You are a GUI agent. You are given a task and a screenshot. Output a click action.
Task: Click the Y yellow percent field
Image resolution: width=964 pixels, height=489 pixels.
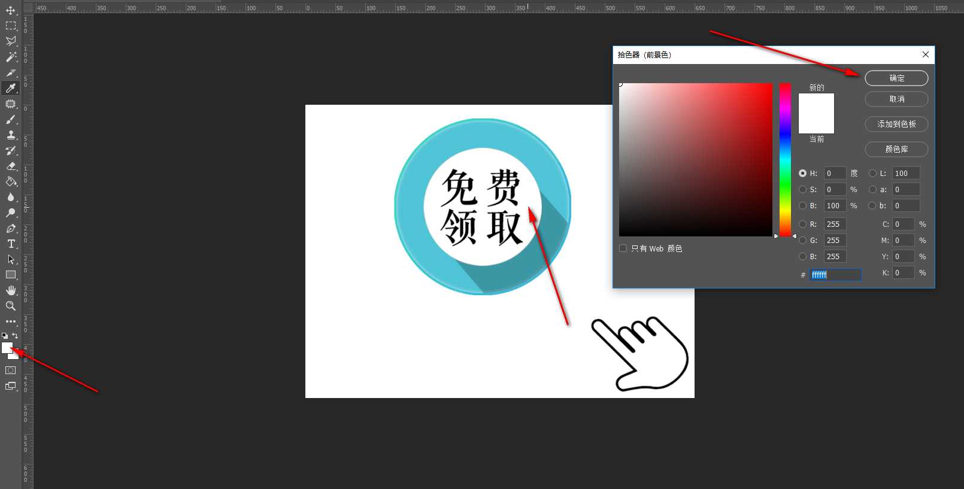pos(904,256)
